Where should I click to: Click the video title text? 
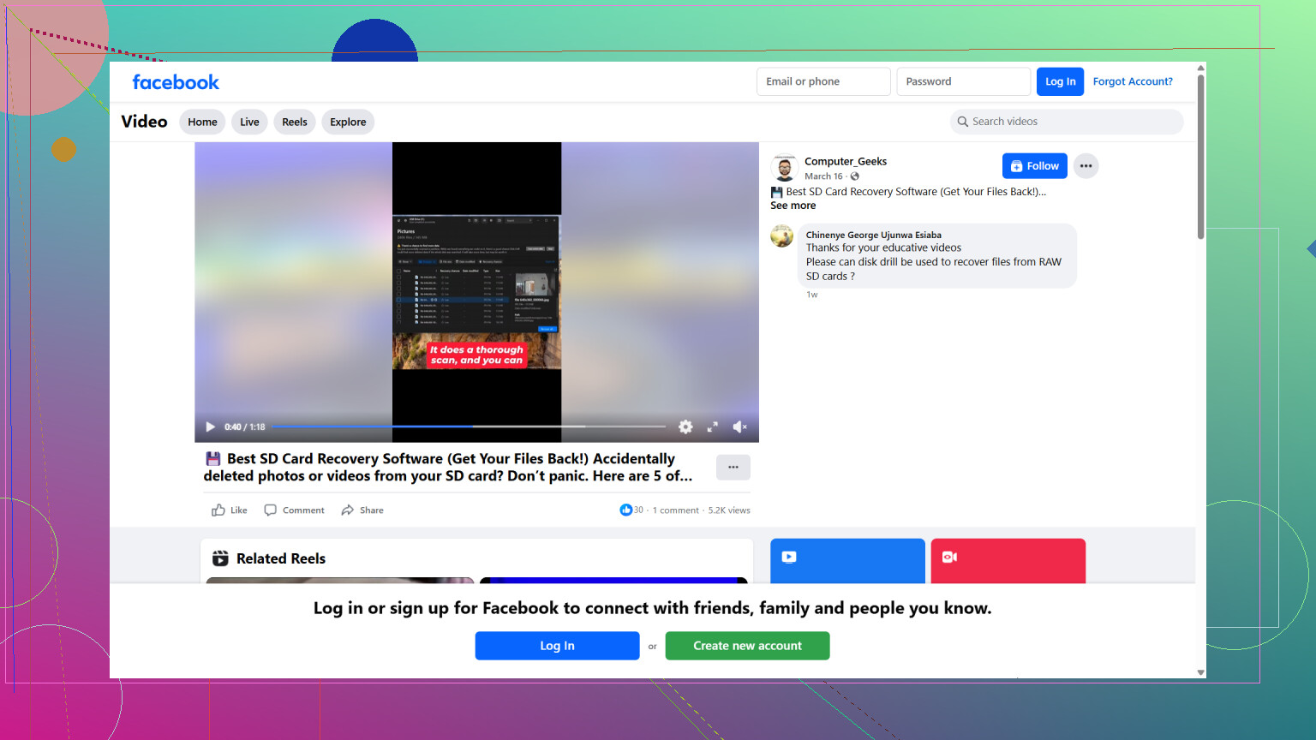click(448, 468)
